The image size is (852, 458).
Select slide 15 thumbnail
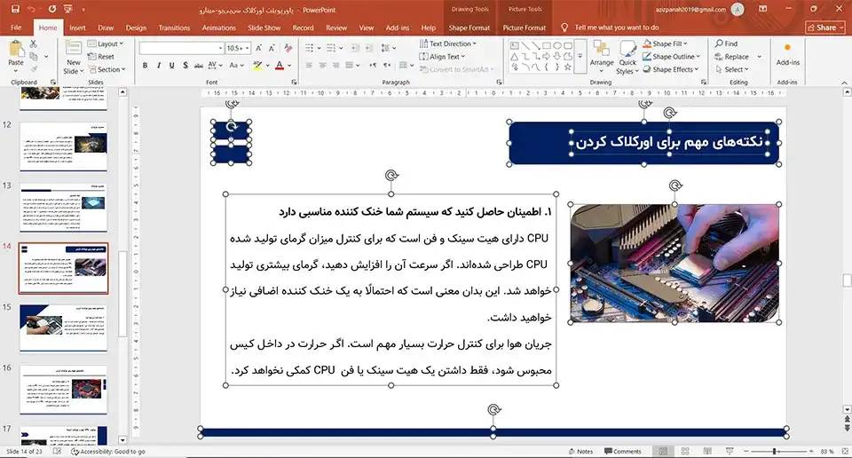(x=63, y=328)
